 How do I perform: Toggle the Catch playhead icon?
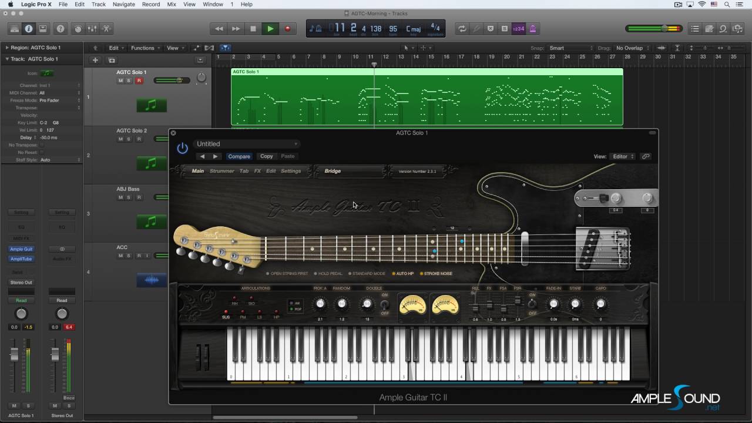225,48
